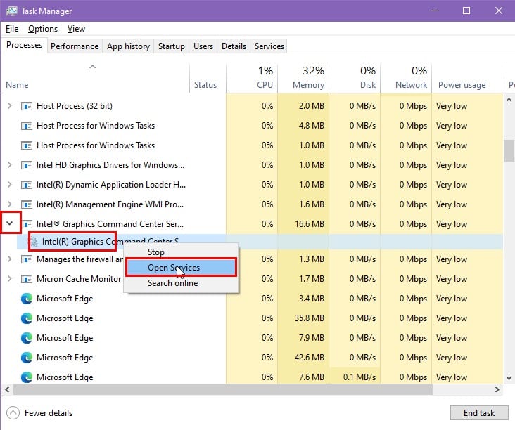The width and height of the screenshot is (515, 430).
Task: Click the Intel HD Graphics Drivers process icon
Action: [x=27, y=165]
